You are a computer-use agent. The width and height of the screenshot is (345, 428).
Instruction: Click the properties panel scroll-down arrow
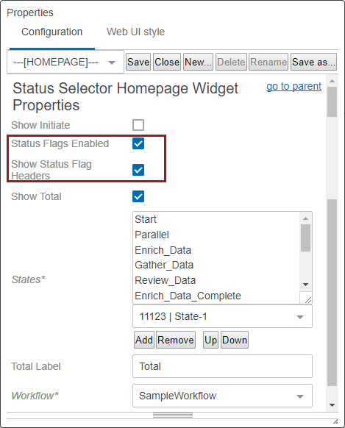click(332, 405)
